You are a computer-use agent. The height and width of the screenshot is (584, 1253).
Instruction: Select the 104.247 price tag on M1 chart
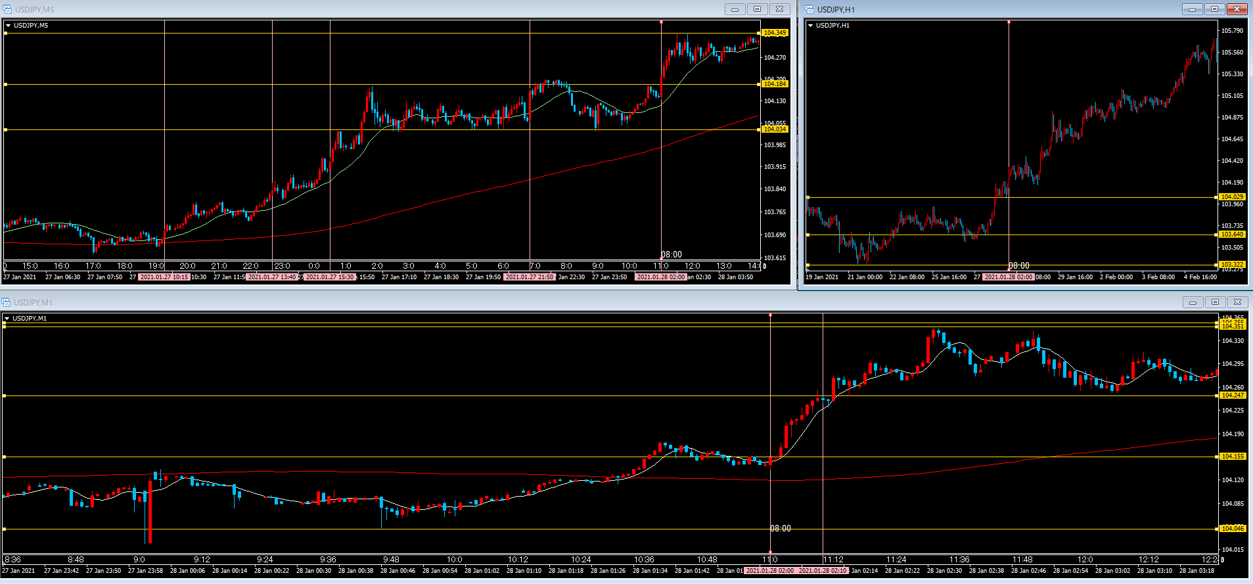pyautogui.click(x=1232, y=395)
